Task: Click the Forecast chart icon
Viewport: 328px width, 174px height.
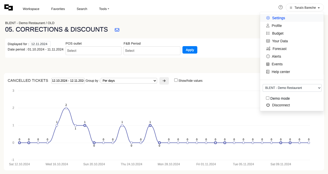Action: (x=268, y=49)
